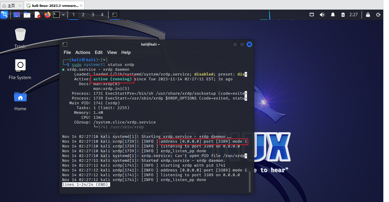This screenshot has height=202, width=389.
Task: Click 'xrdp.service - xrdp daemon' heading line
Action: [x=98, y=70]
